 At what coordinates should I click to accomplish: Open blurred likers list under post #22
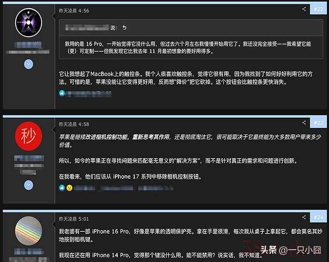point(89,94)
